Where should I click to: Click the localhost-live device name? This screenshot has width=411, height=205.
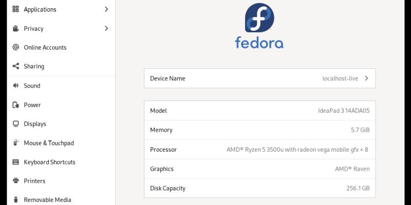tap(340, 78)
